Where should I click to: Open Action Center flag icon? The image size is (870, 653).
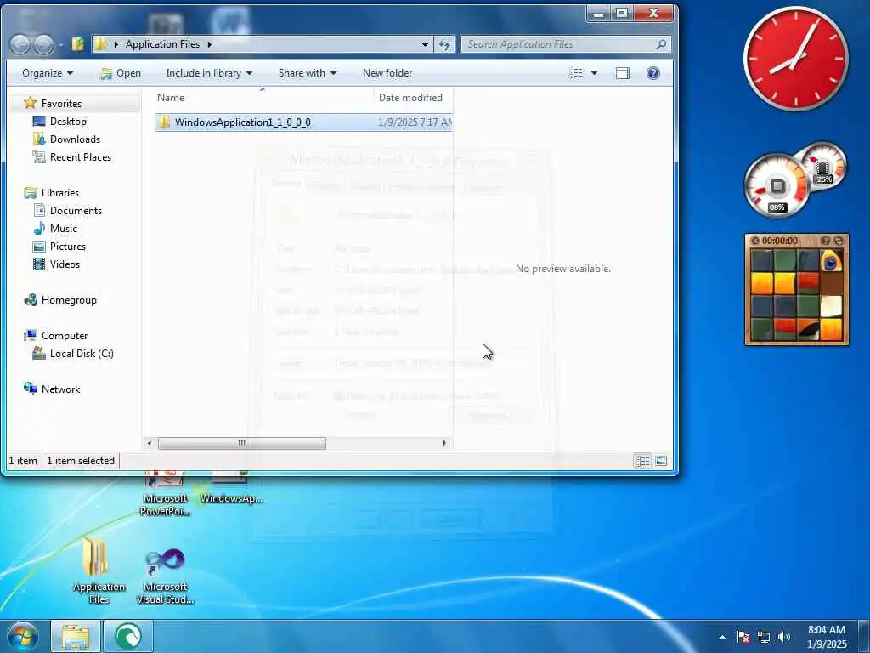[743, 637]
